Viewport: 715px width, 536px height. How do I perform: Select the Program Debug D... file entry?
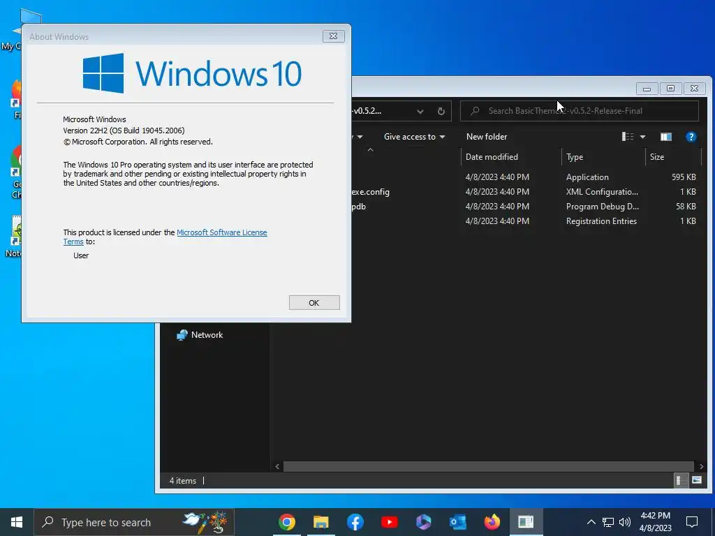[603, 207]
